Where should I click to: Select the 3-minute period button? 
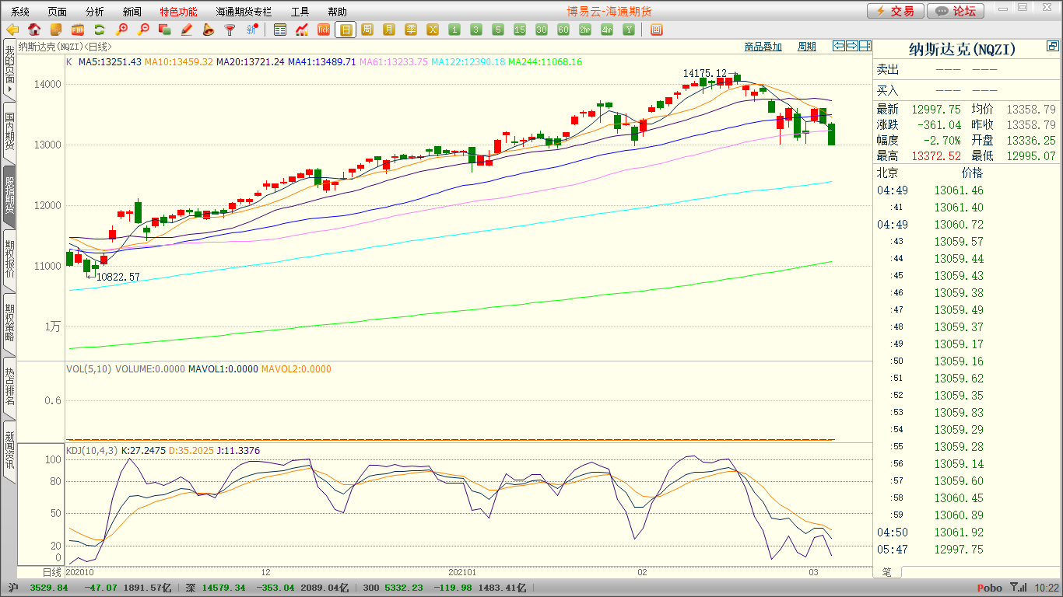click(476, 30)
